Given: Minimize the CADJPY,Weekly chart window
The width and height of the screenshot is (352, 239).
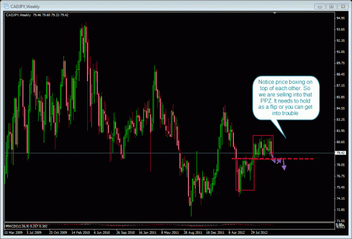Looking at the screenshot, I should 320,7.
